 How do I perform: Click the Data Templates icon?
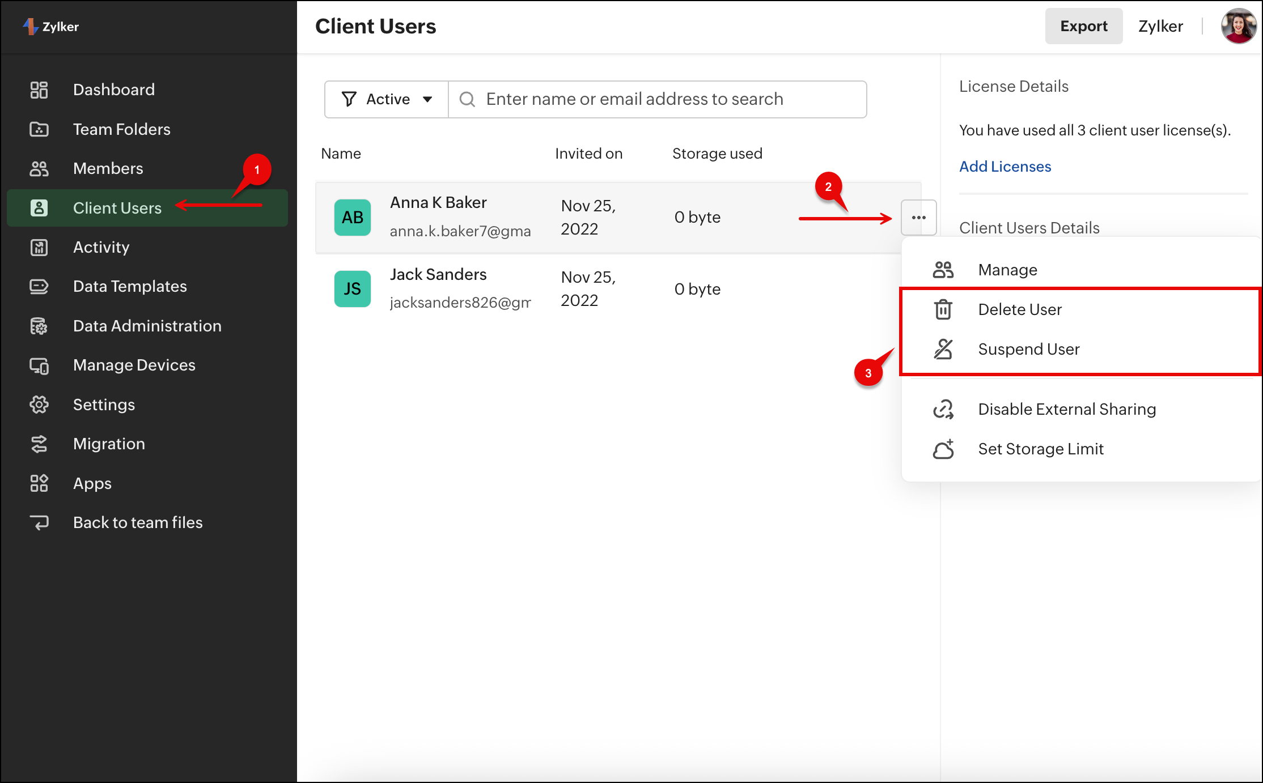tap(39, 286)
